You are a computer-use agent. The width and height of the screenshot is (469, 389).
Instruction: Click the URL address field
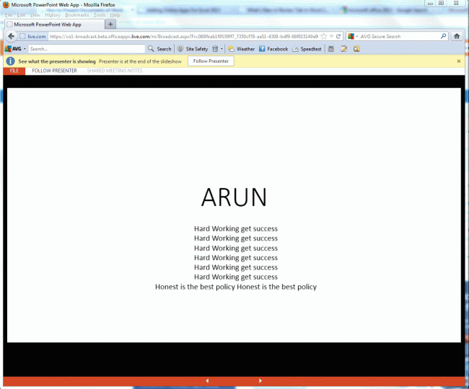point(183,37)
